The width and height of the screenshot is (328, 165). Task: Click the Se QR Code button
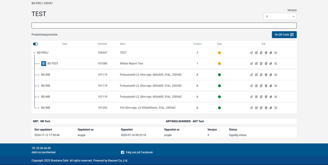pyautogui.click(x=284, y=35)
